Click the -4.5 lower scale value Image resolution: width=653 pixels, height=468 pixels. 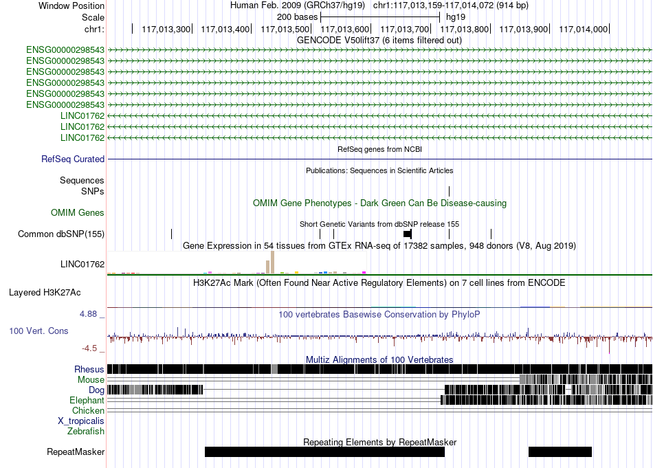89,348
